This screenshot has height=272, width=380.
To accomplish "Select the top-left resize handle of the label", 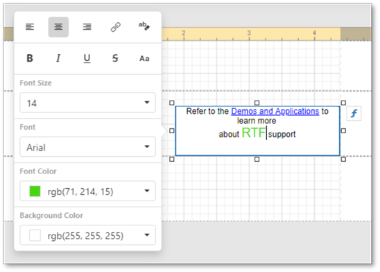I will pyautogui.click(x=172, y=103).
